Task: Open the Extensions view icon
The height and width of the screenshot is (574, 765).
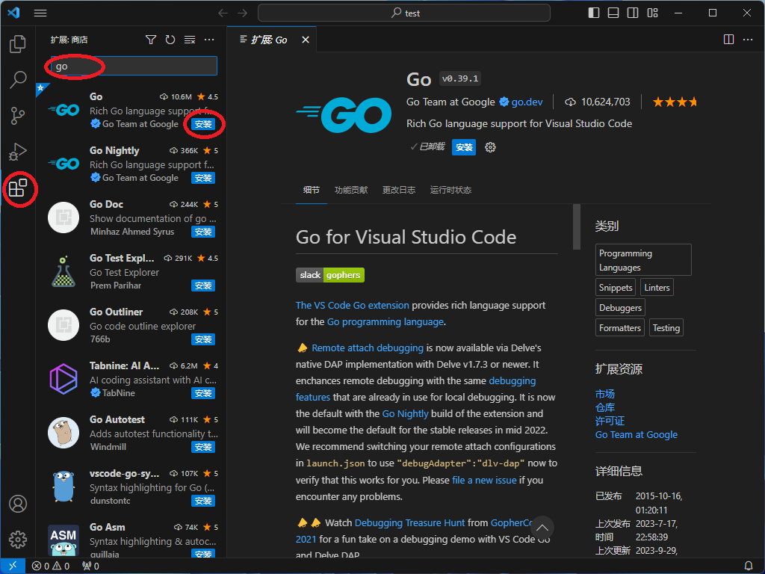Action: click(18, 188)
